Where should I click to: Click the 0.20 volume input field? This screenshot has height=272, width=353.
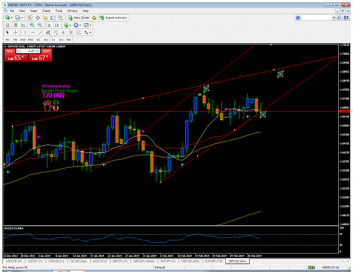[x=28, y=51]
